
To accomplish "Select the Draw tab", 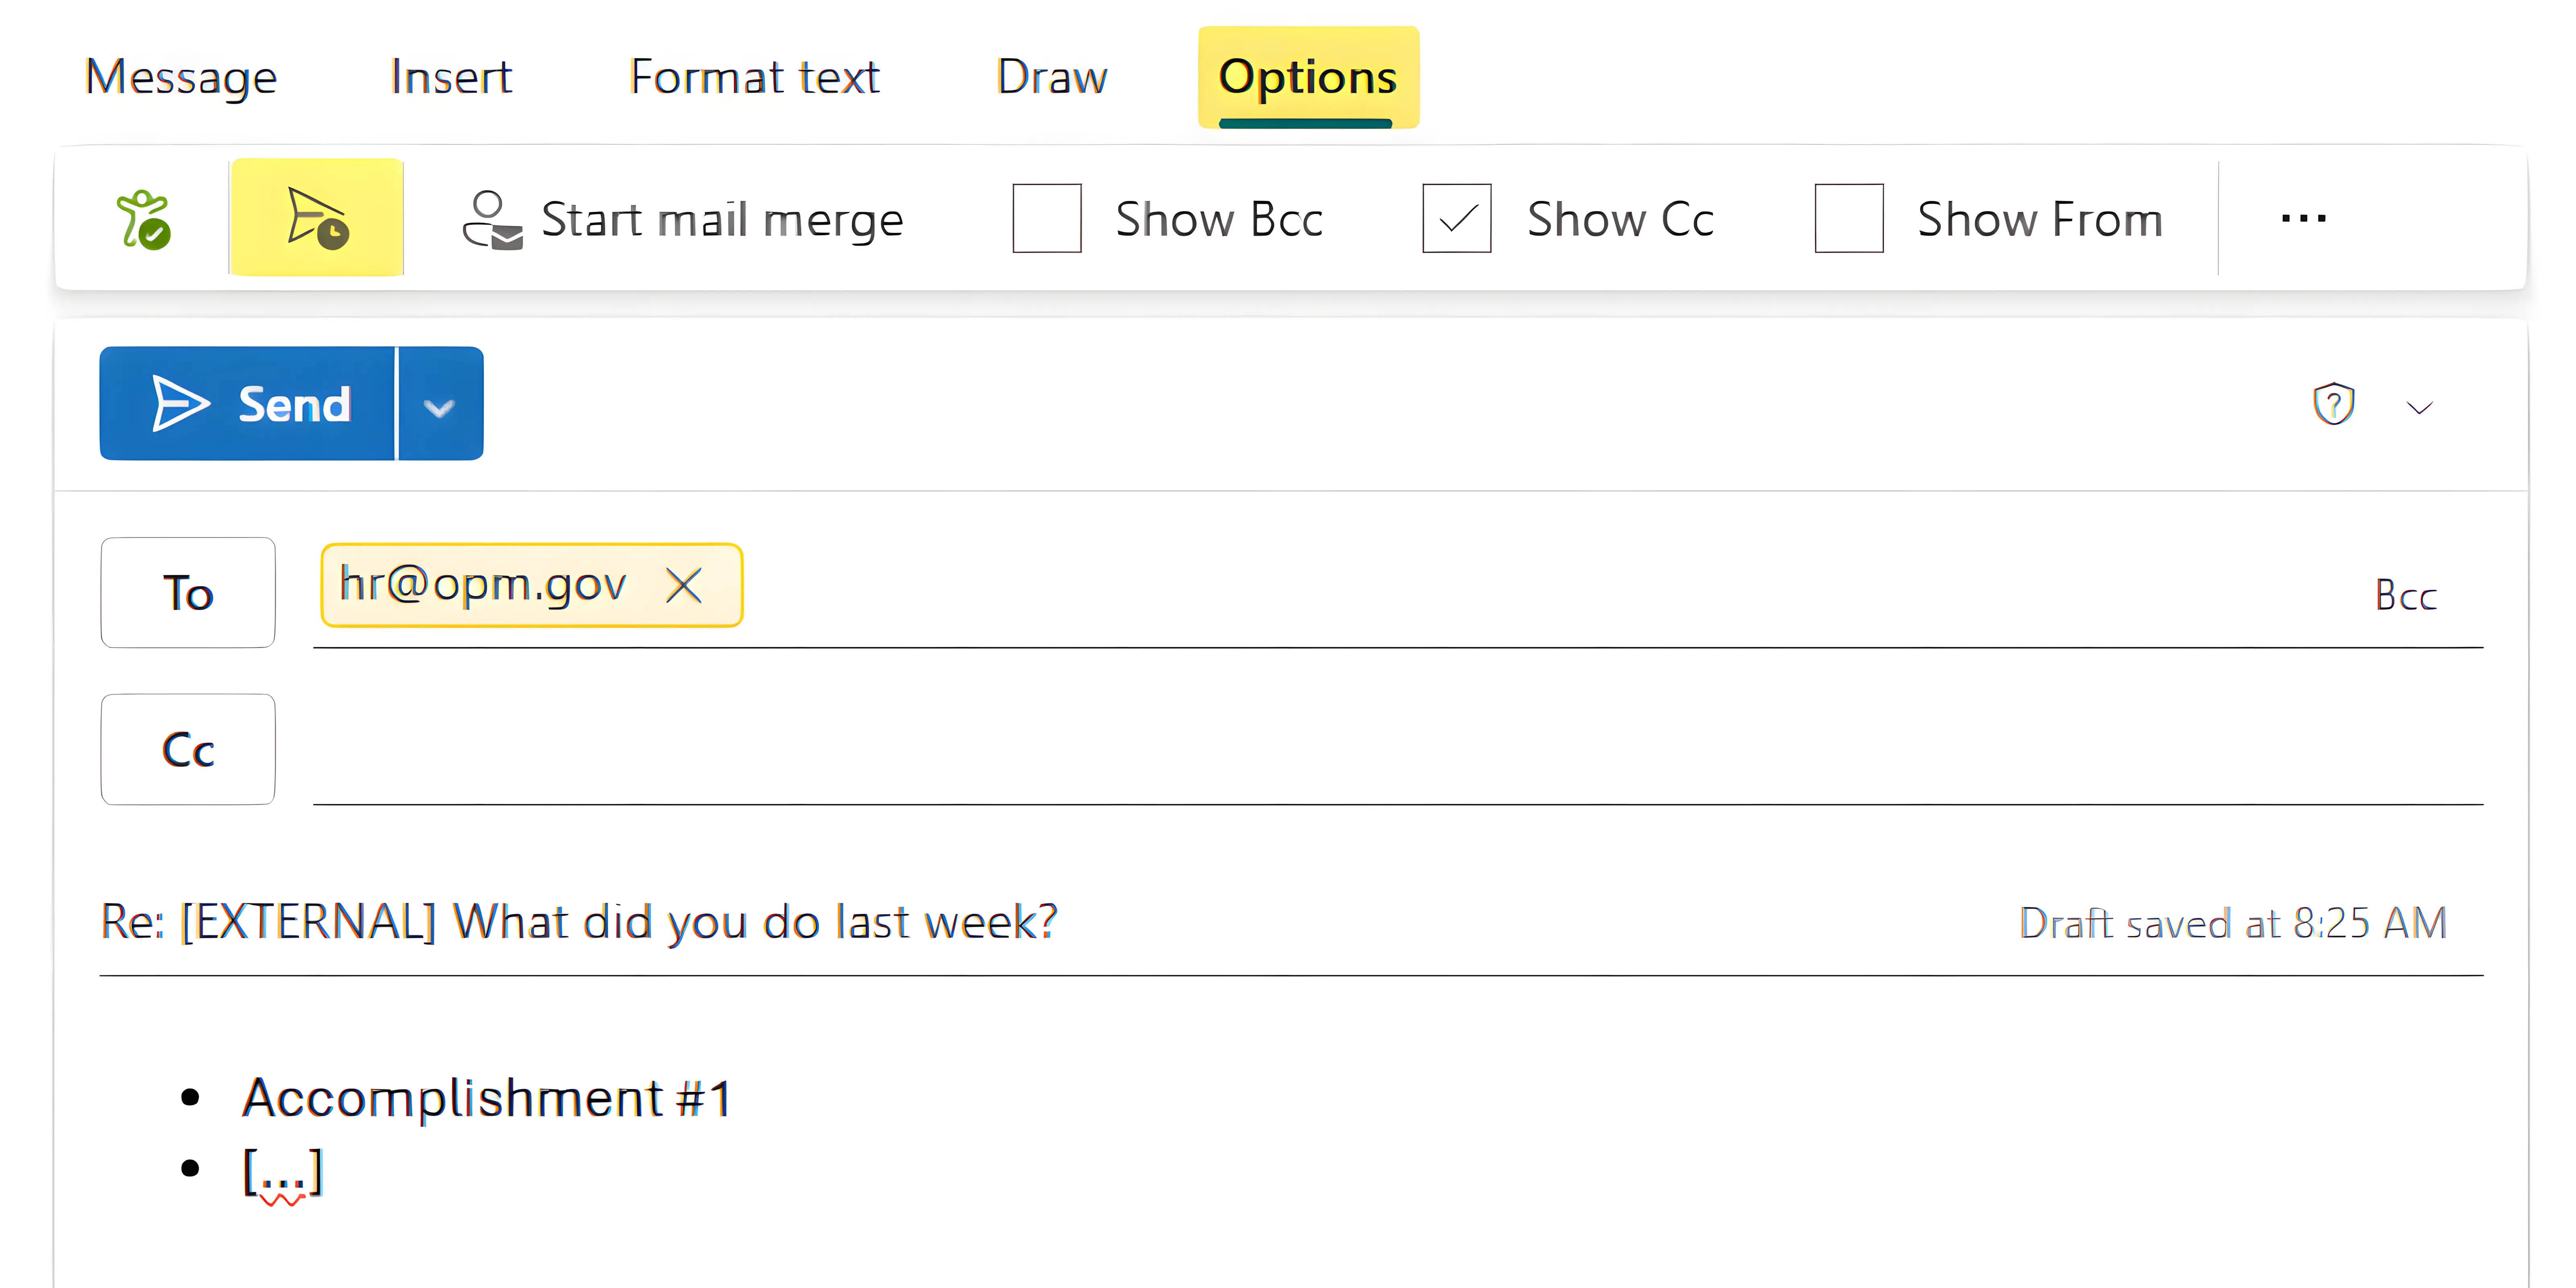I will coord(1051,77).
